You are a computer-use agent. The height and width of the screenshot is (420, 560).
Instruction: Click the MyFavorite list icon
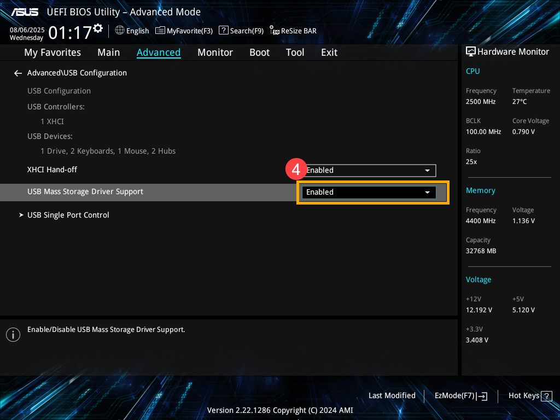160,31
